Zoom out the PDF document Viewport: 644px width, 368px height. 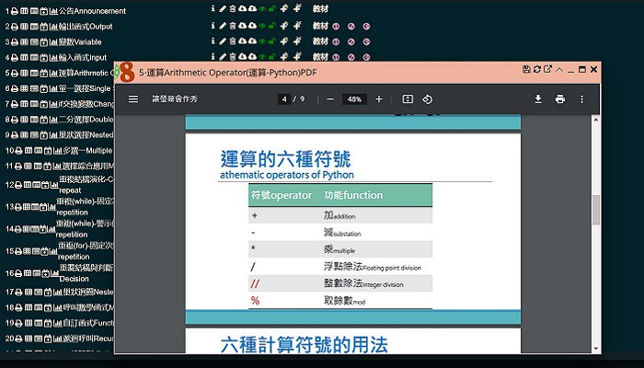pos(330,99)
